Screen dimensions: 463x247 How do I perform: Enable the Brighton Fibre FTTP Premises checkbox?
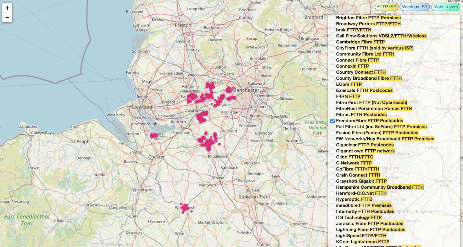coord(332,18)
